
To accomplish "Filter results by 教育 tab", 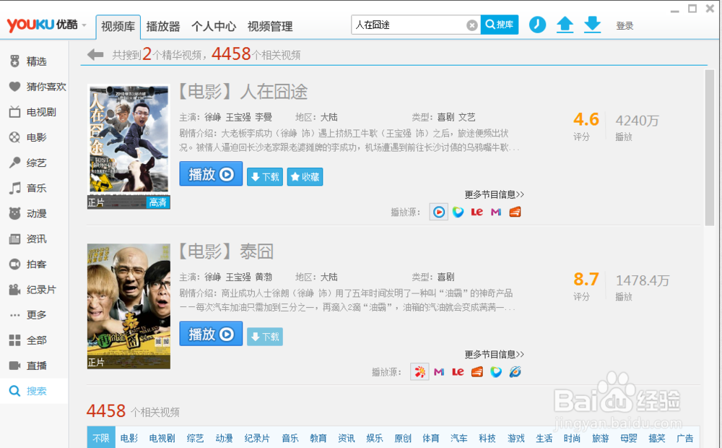I will tap(318, 438).
